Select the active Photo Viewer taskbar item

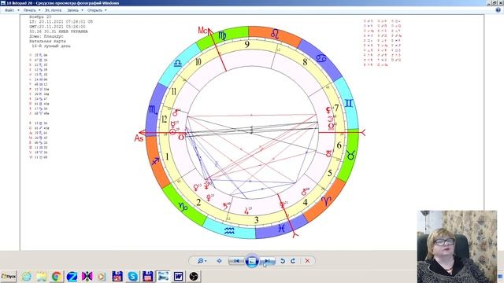point(163,276)
